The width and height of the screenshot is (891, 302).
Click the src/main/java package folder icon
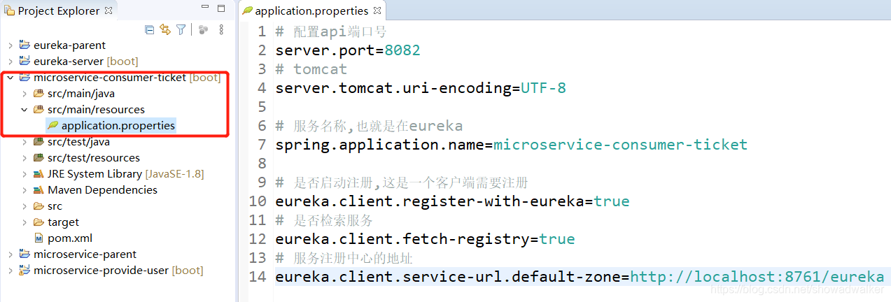pos(38,94)
